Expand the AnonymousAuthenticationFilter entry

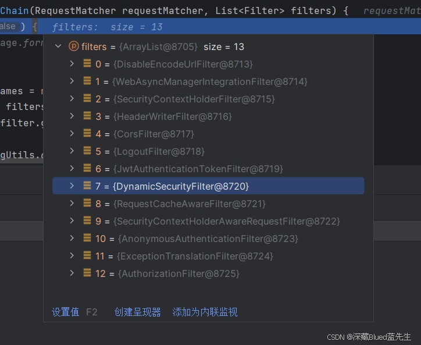[72, 238]
